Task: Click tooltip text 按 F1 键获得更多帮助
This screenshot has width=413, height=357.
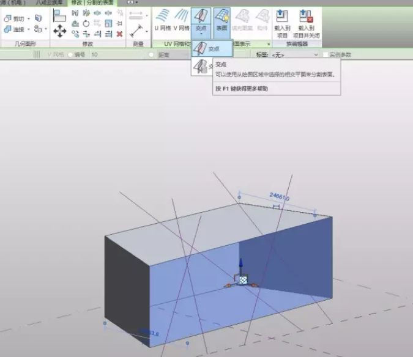Action: coord(242,89)
